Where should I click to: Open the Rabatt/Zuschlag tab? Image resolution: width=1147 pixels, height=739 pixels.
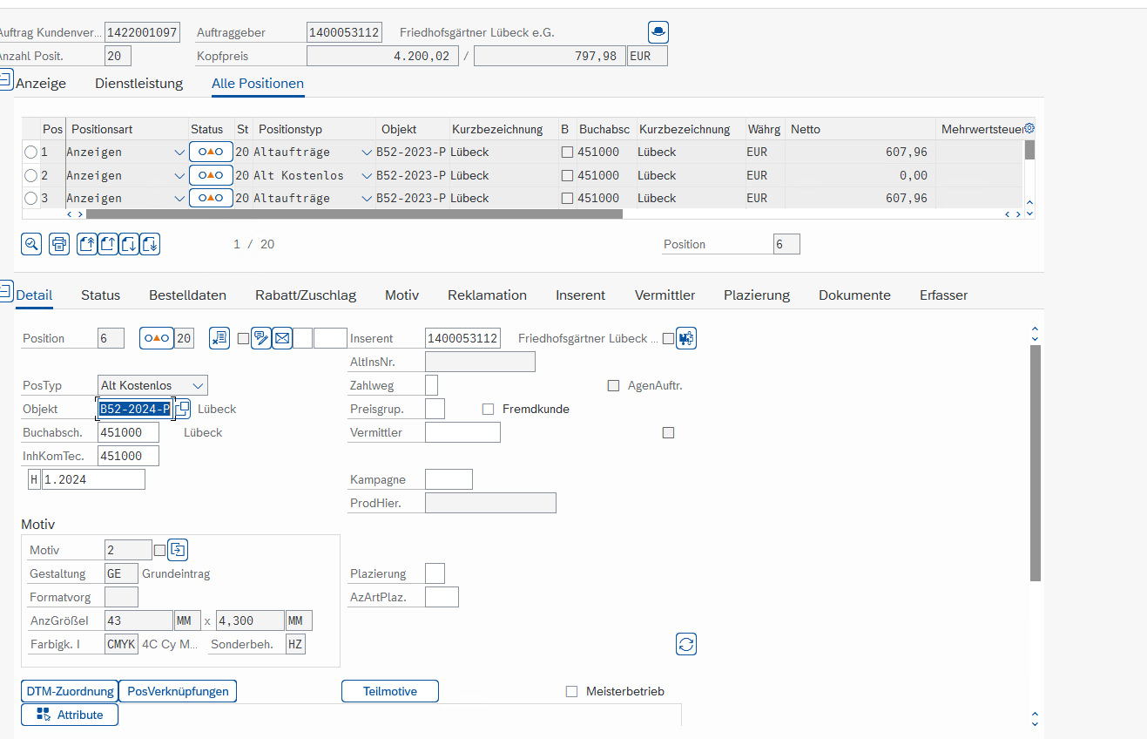pyautogui.click(x=306, y=295)
